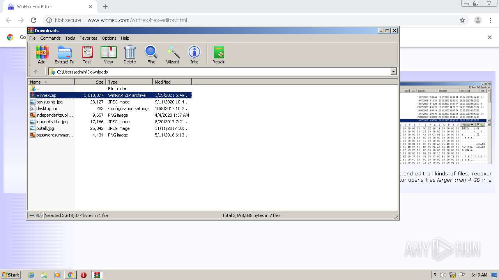
Task: Open Opera from the taskbar
Action: [x=83, y=275]
